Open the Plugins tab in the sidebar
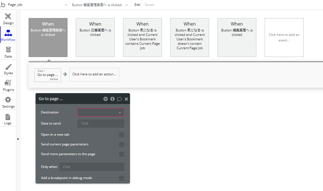 click(8, 85)
